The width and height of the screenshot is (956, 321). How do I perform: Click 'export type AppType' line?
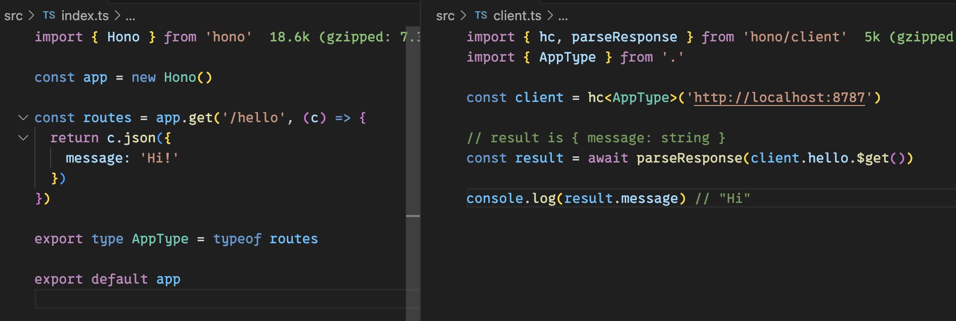(x=176, y=239)
